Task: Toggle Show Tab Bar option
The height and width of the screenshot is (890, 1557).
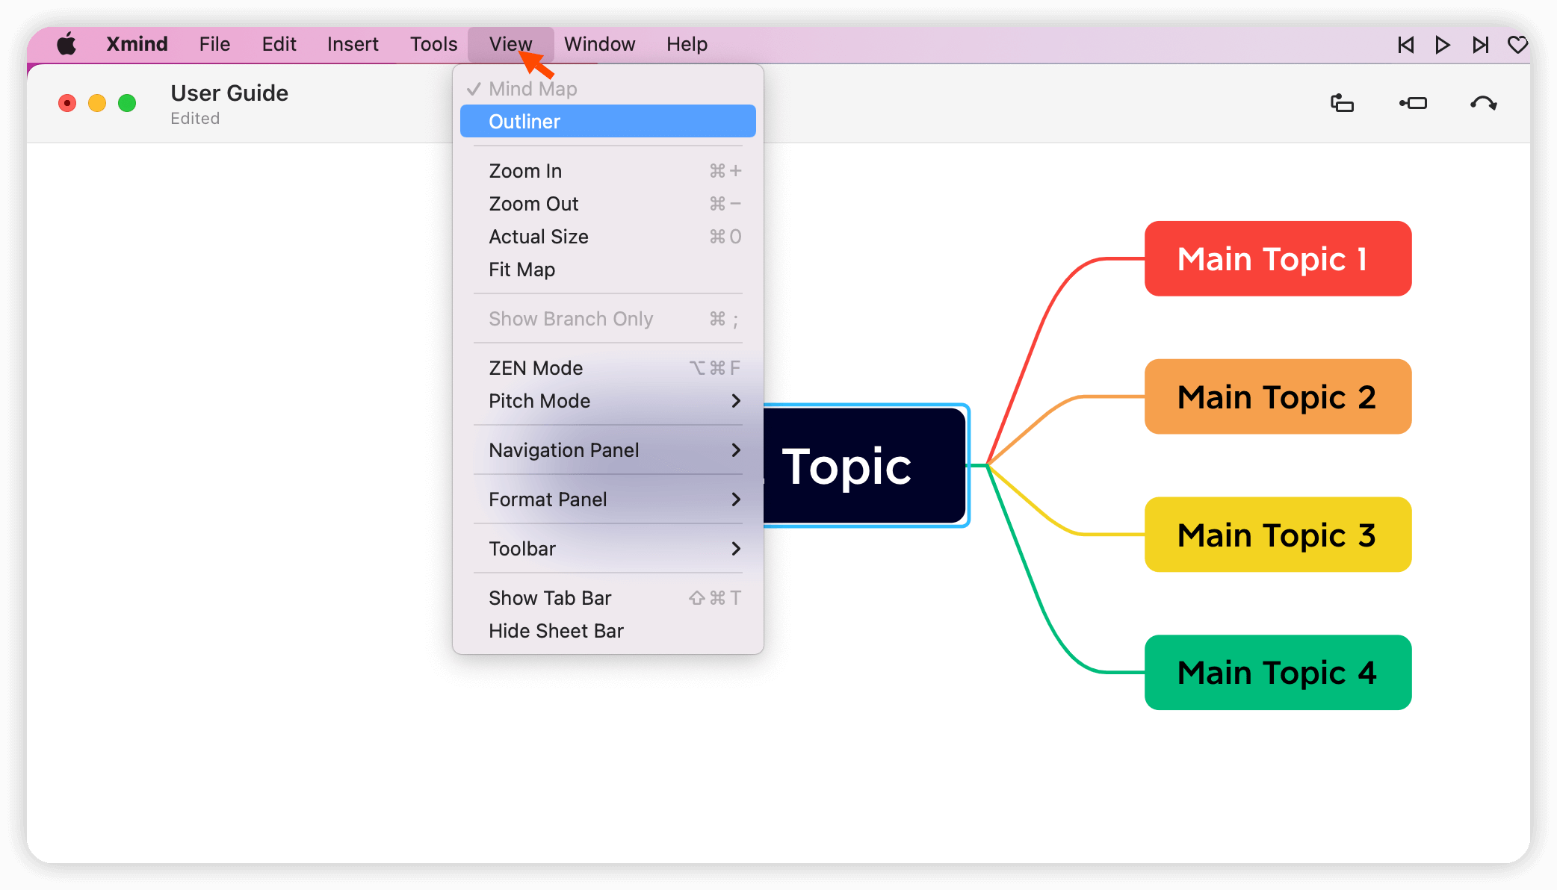Action: 550,598
